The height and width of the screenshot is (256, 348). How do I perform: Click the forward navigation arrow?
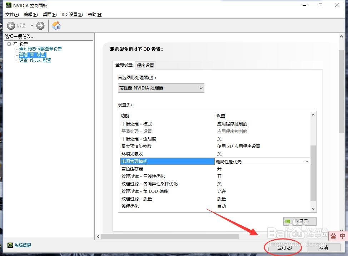click(x=40, y=25)
